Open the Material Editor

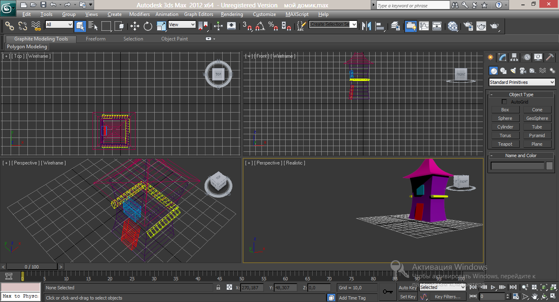(453, 26)
